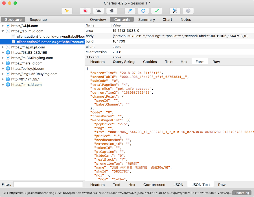Click the lightning icon of m.360buyimg.com
Viewport: 254px width, 197px height.
8,58
